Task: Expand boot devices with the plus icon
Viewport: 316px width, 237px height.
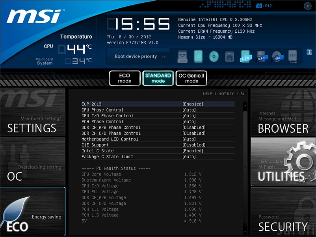Action: tap(309, 52)
